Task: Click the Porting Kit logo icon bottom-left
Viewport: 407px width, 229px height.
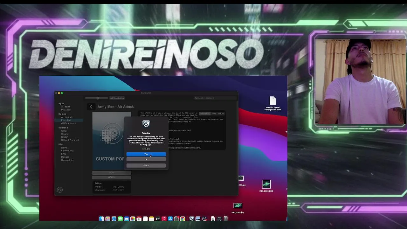Action: (60, 190)
